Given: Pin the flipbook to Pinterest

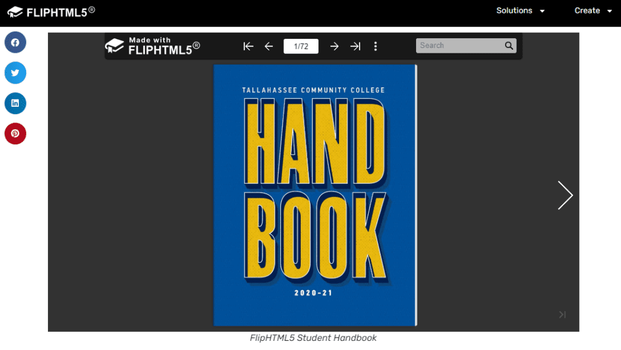Looking at the screenshot, I should click(x=15, y=133).
